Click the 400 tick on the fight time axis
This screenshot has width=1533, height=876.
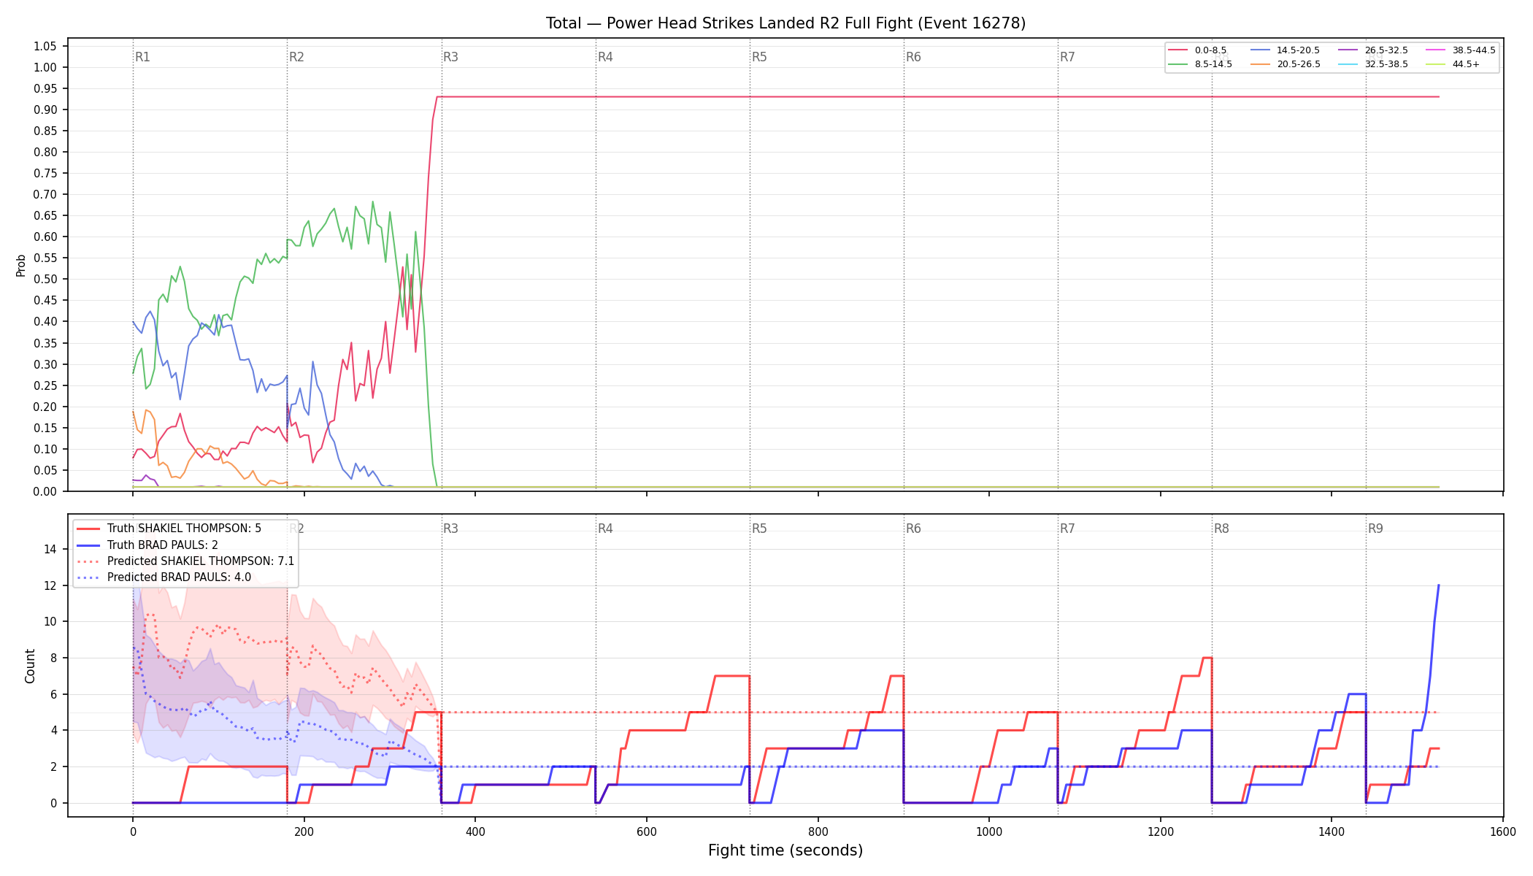(x=475, y=831)
